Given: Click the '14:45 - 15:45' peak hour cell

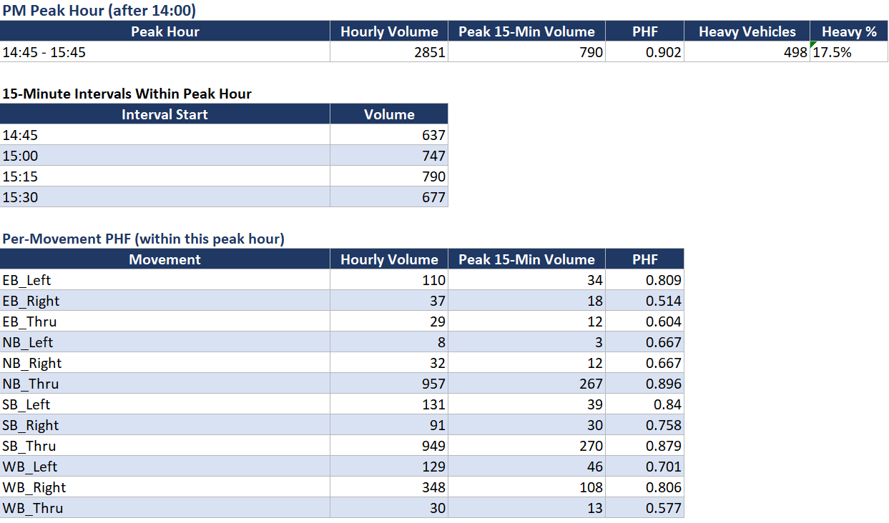Looking at the screenshot, I should click(x=165, y=52).
